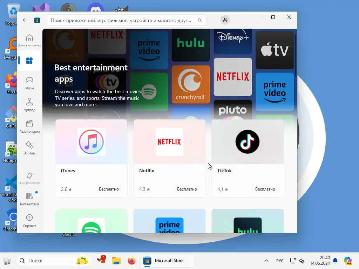Open the Spotify app card
Screen dimensions: 359x269
click(x=91, y=221)
